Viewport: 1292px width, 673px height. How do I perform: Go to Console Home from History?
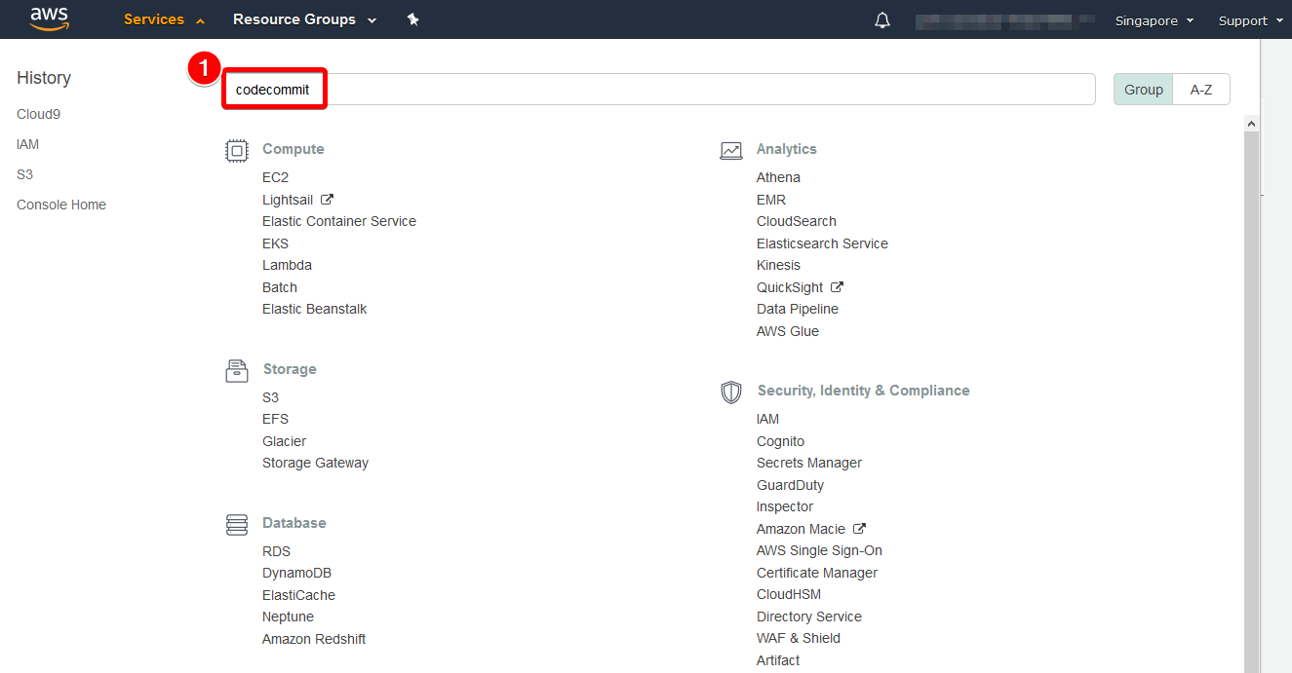click(x=61, y=205)
